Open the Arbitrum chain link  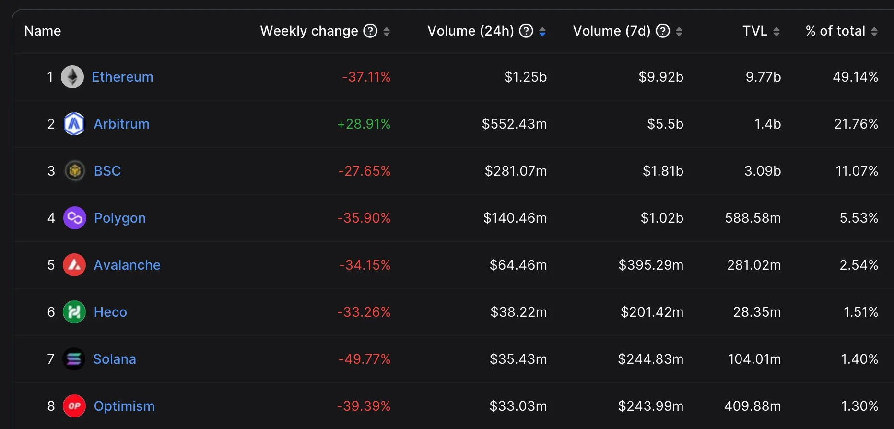pyautogui.click(x=121, y=124)
